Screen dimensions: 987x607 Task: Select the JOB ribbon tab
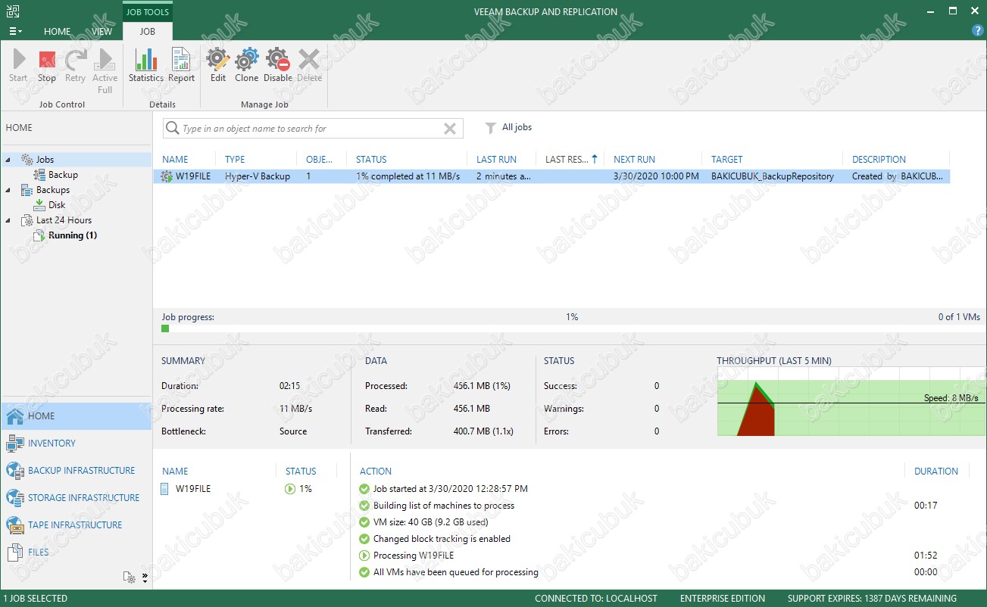point(148,32)
